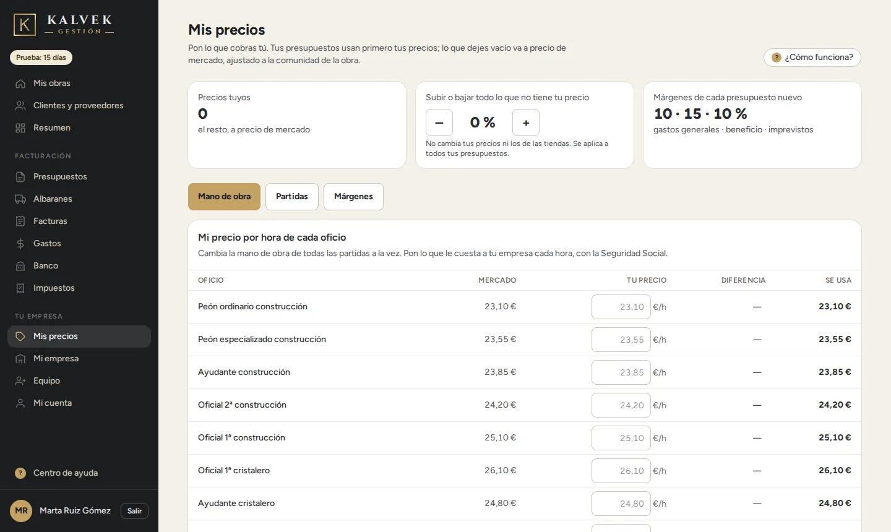
Task: Click the Clientes y proveedores people icon
Action: (20, 106)
